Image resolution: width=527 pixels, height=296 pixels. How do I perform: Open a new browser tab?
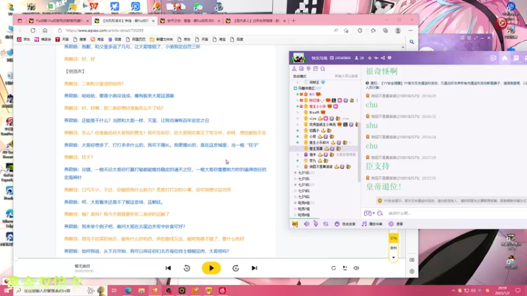pos(293,21)
